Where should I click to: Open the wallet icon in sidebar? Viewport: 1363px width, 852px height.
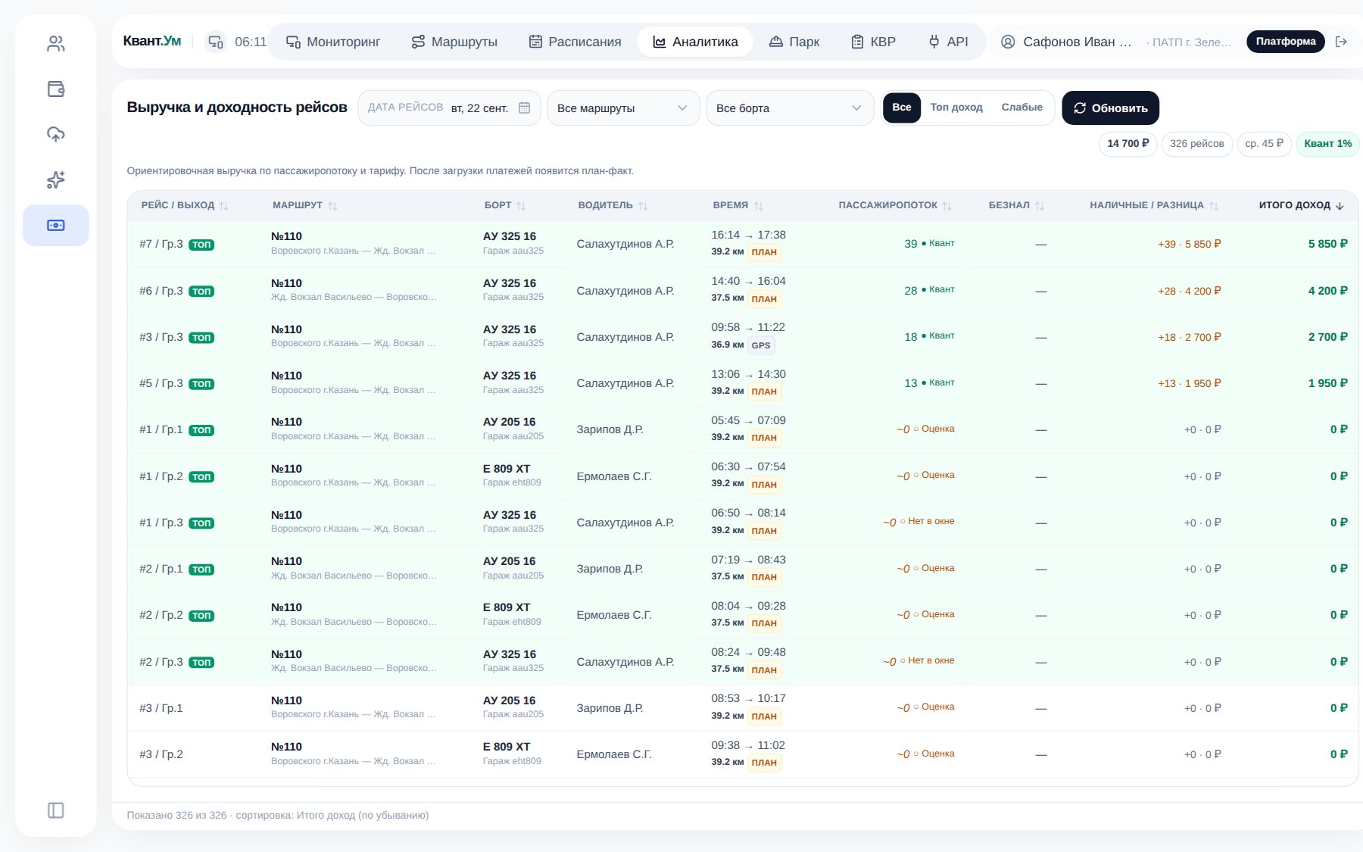(x=56, y=89)
